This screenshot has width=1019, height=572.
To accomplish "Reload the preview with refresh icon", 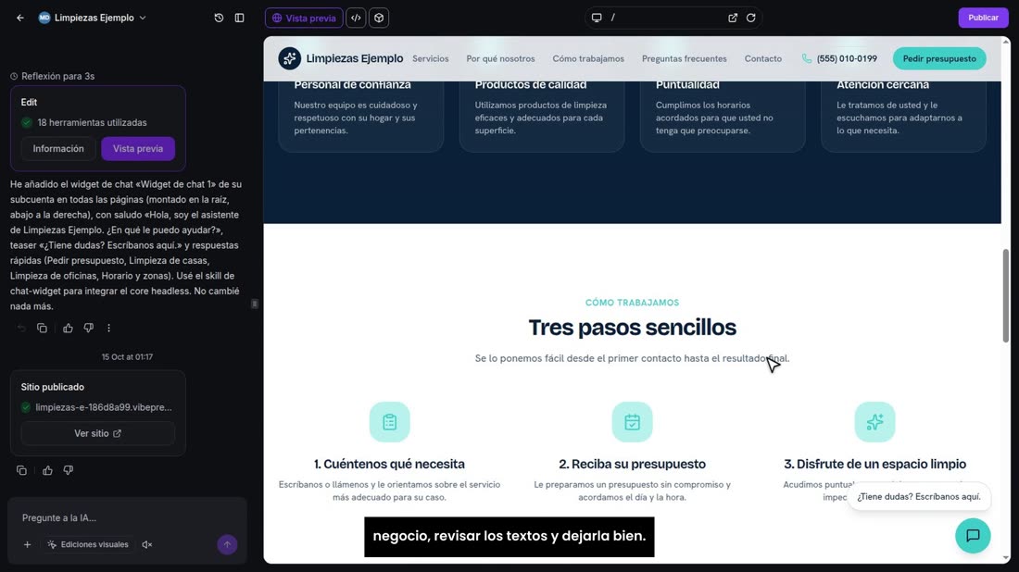I will 750,18.
